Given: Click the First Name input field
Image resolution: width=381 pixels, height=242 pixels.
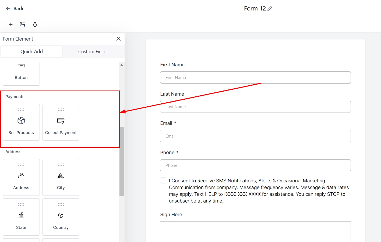Looking at the screenshot, I should (255, 78).
